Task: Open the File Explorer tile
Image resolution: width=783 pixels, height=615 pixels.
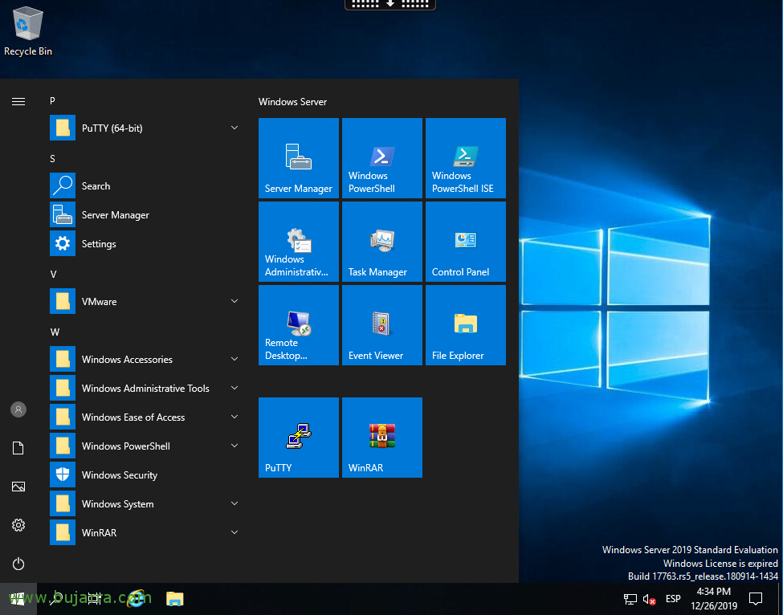Action: click(x=466, y=325)
